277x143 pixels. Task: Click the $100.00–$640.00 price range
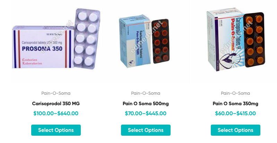point(56,113)
